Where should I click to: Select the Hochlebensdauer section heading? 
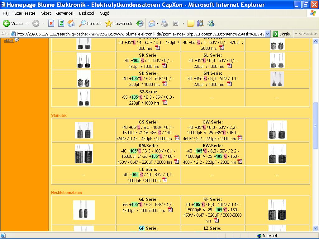coord(67,192)
